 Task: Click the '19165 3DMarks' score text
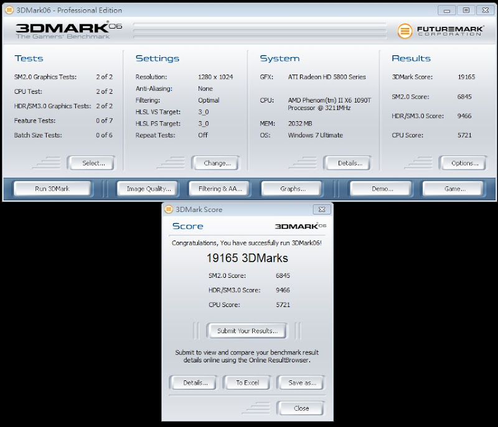tap(247, 258)
